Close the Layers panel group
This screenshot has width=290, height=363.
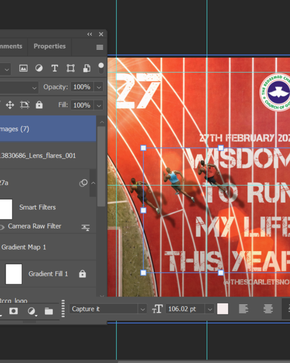coord(101,34)
